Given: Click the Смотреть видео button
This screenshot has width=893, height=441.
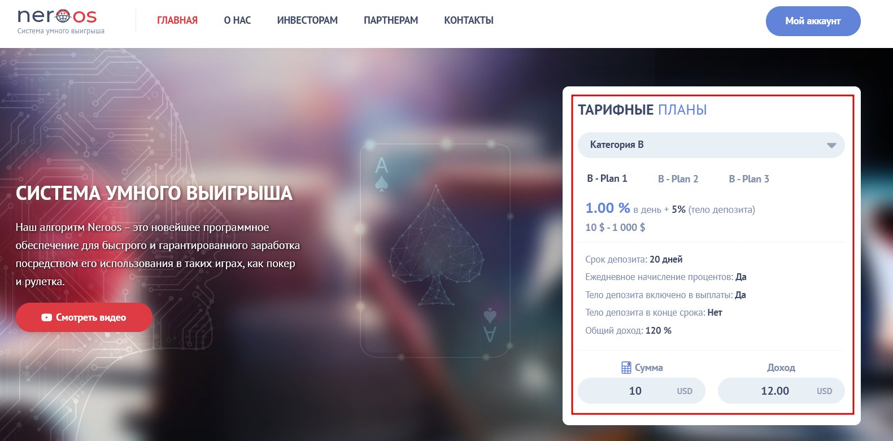Looking at the screenshot, I should tap(84, 317).
